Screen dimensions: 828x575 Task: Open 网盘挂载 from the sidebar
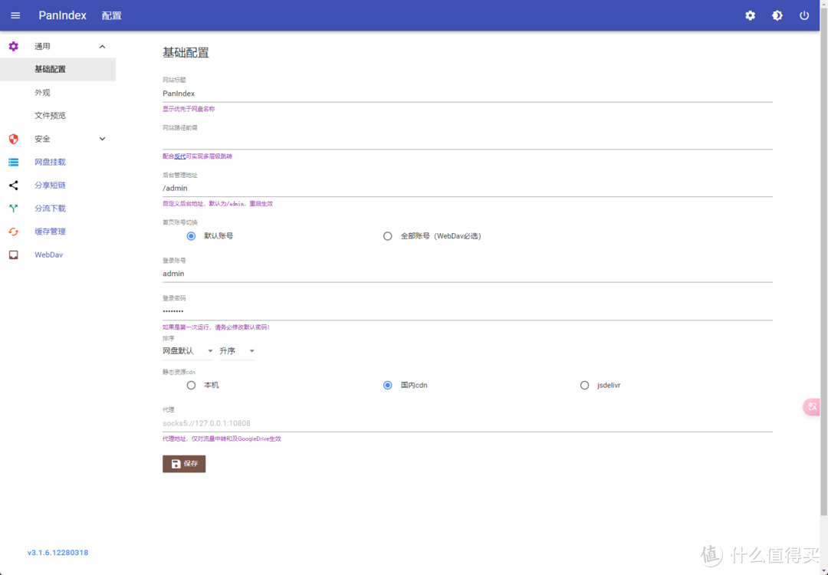(50, 162)
